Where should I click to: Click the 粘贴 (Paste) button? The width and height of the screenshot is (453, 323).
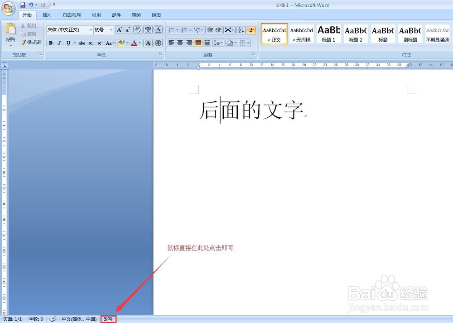coord(10,33)
